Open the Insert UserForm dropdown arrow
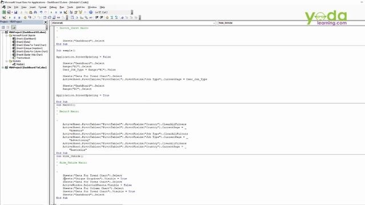365x205 pixels. pyautogui.click(x=12, y=12)
